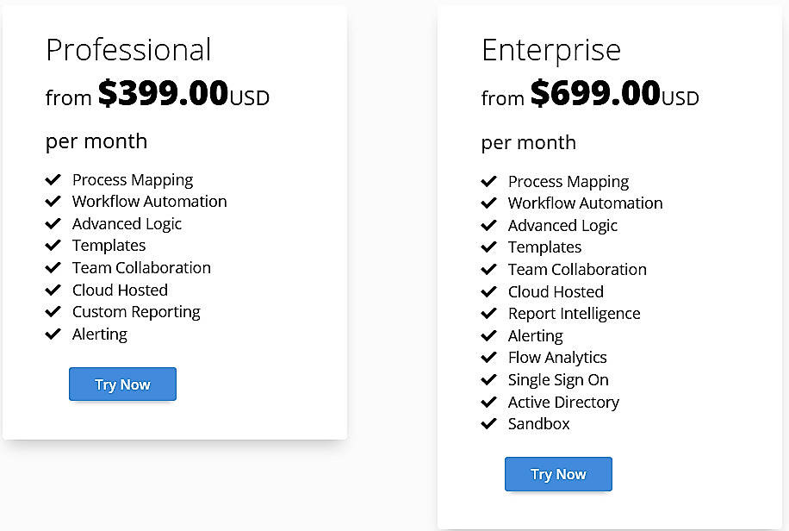Select the Active Directory feature checkmark
Screen dimensions: 789x531
pos(489,402)
